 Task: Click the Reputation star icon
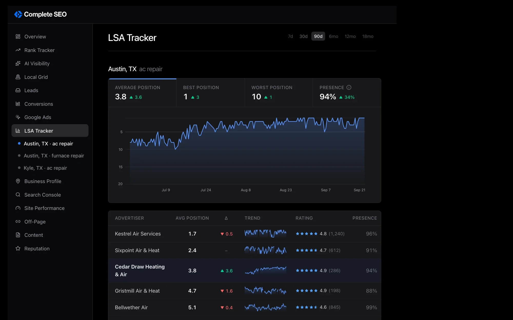[18, 249]
